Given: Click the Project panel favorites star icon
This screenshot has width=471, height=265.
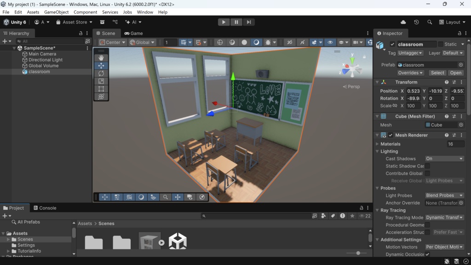Looking at the screenshot, I should click(x=352, y=216).
